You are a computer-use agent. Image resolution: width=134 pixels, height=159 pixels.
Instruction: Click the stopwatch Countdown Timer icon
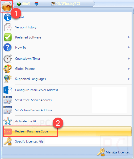[x=8, y=58]
